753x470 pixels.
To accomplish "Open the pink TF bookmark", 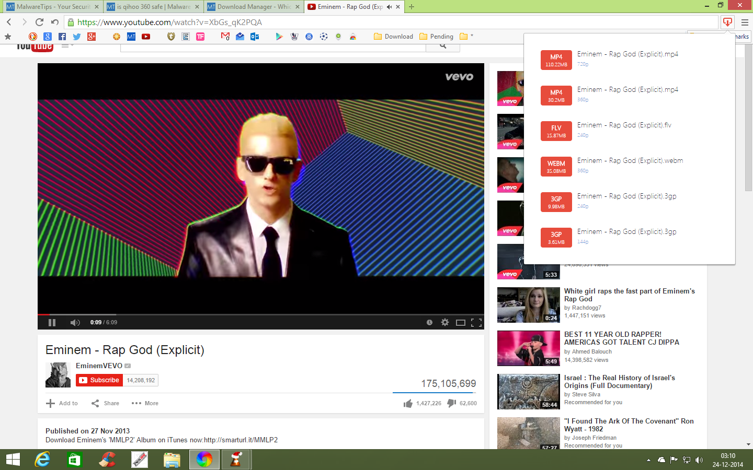I will [200, 37].
